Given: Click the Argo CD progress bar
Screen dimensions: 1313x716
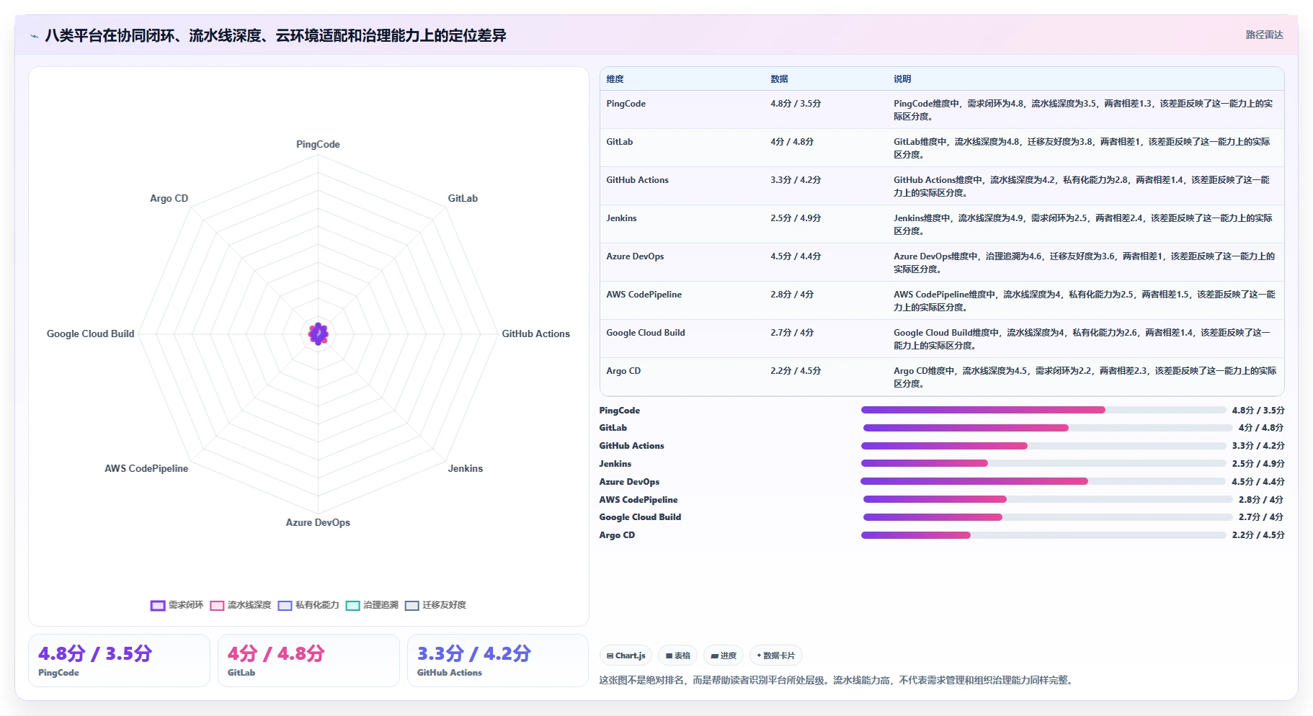Looking at the screenshot, I should [1043, 535].
